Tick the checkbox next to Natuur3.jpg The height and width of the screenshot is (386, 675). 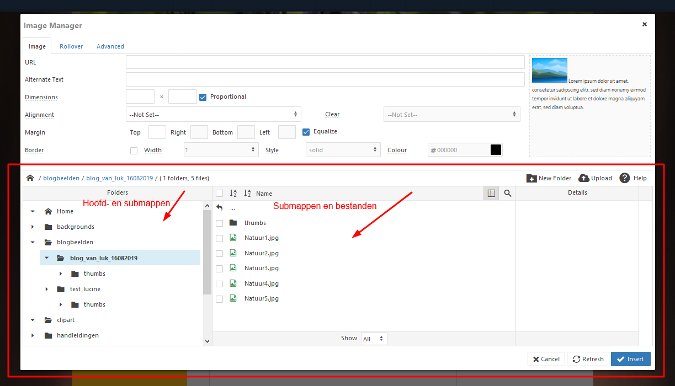click(x=220, y=269)
